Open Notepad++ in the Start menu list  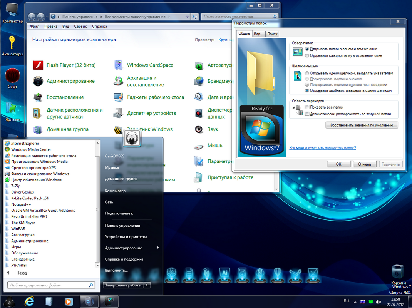click(x=21, y=204)
